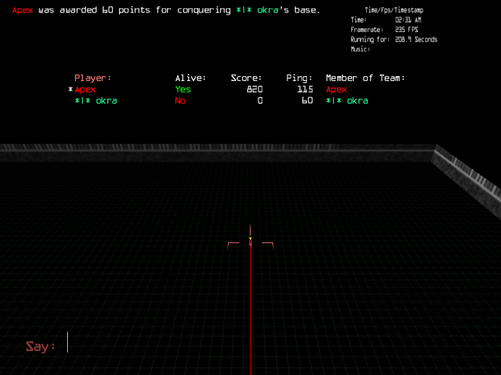This screenshot has width=501, height=375.
Task: Click the 02:31 AM time display
Action: 407,20
